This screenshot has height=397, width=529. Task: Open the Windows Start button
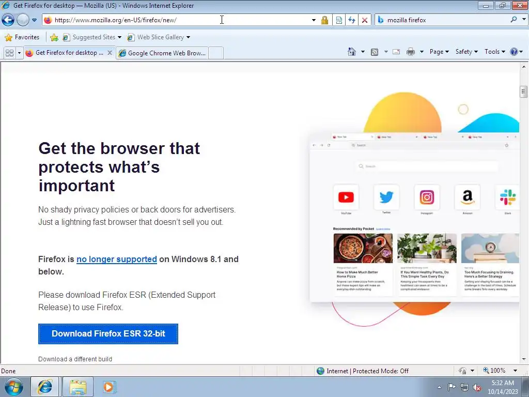[x=14, y=387]
